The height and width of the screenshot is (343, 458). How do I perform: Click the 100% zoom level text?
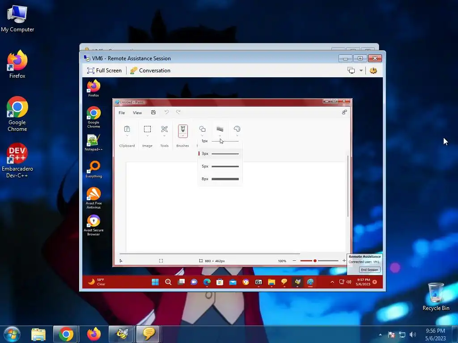(282, 261)
